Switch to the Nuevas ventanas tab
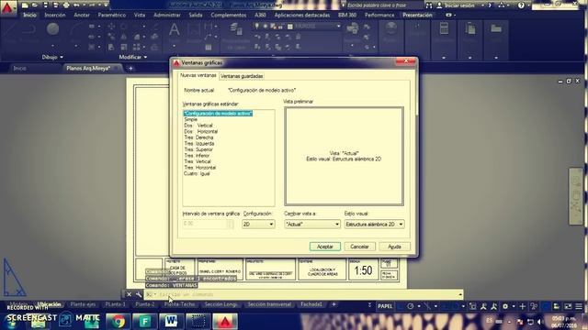The width and height of the screenshot is (588, 330). pos(198,75)
